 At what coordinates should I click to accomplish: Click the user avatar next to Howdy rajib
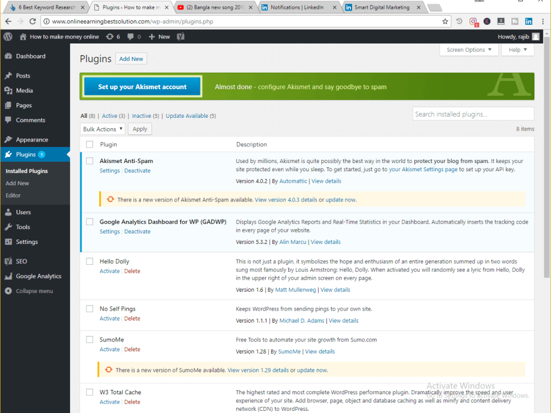536,36
